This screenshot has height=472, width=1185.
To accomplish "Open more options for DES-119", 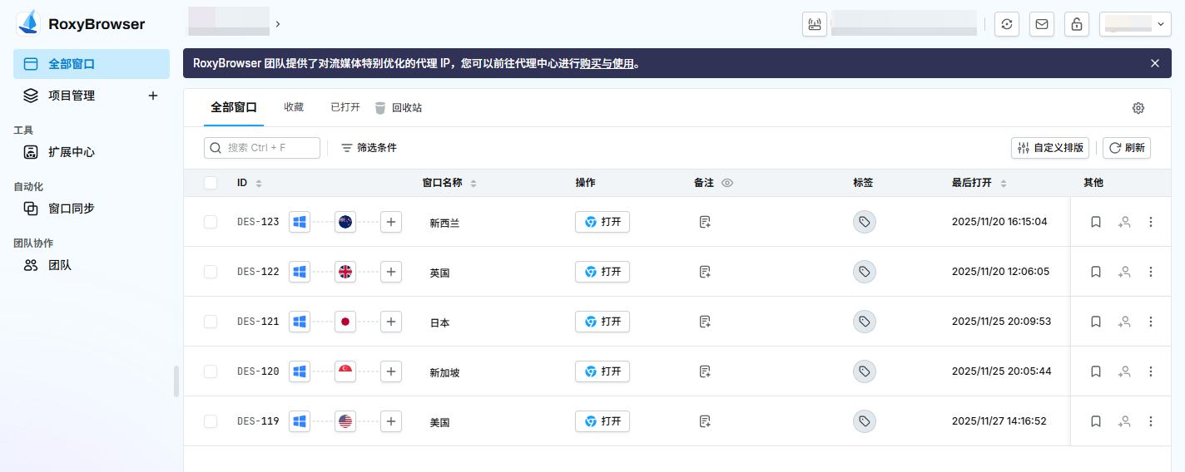I will click(1151, 421).
